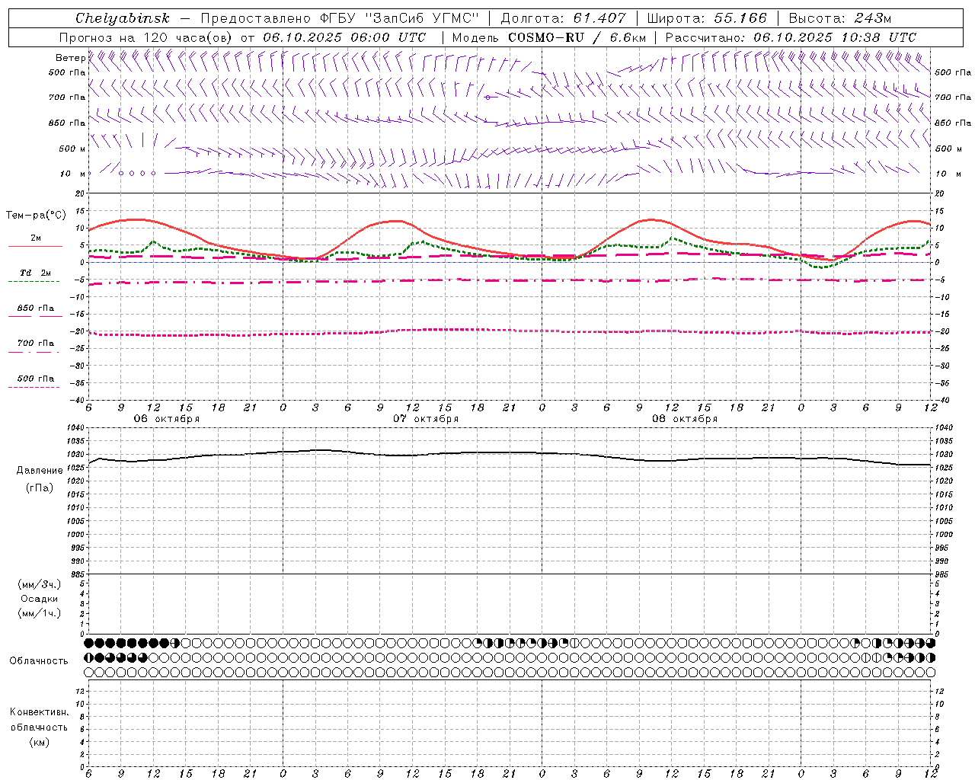Click the 'Тем-ра(°C)' temperature label

pyautogui.click(x=36, y=216)
